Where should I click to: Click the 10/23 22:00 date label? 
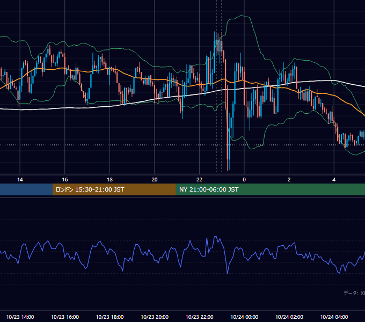[x=199, y=317]
